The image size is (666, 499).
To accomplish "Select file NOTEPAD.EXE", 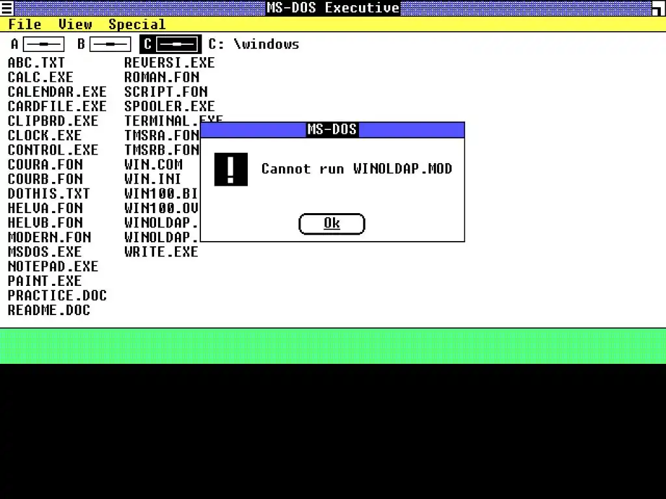I will click(x=53, y=266).
